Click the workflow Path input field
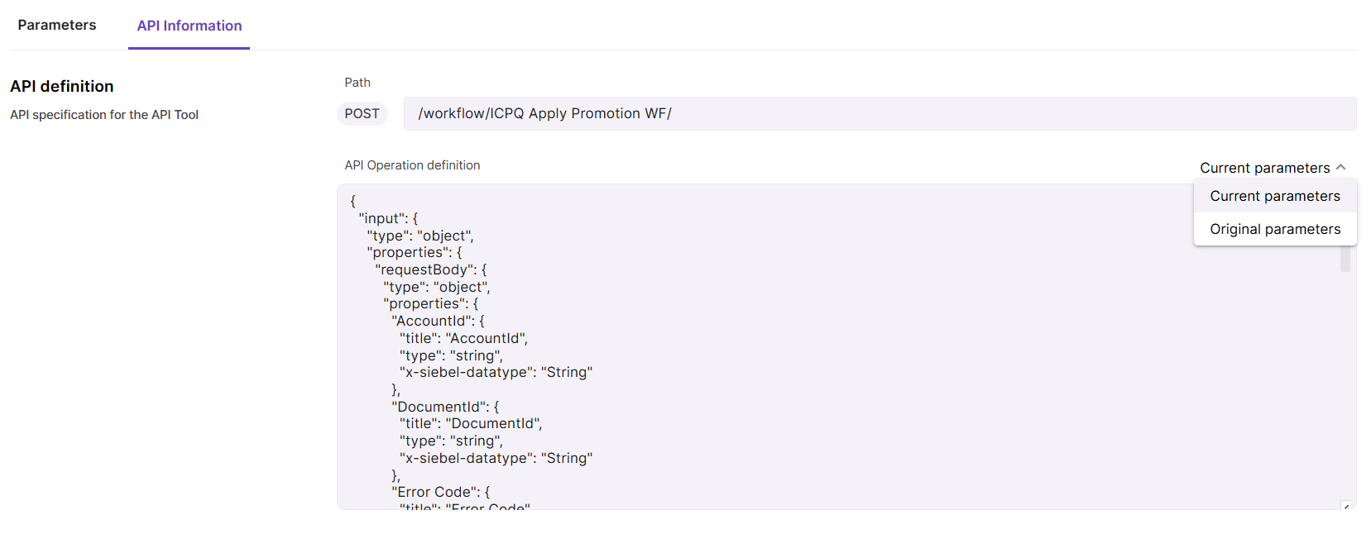1371x534 pixels. tap(879, 114)
